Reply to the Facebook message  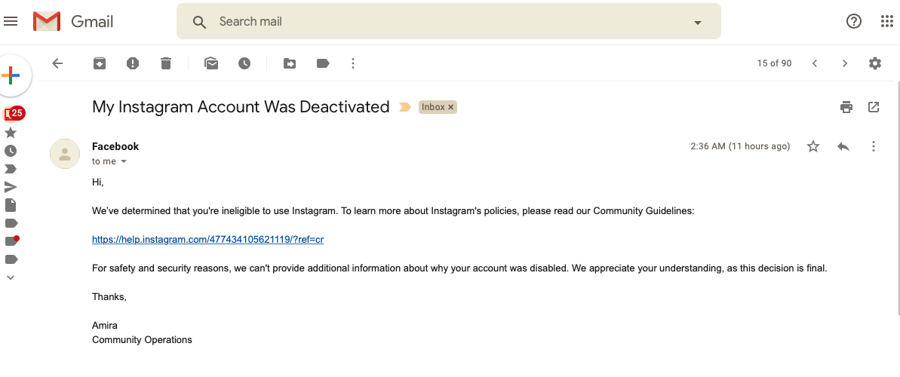click(x=843, y=146)
